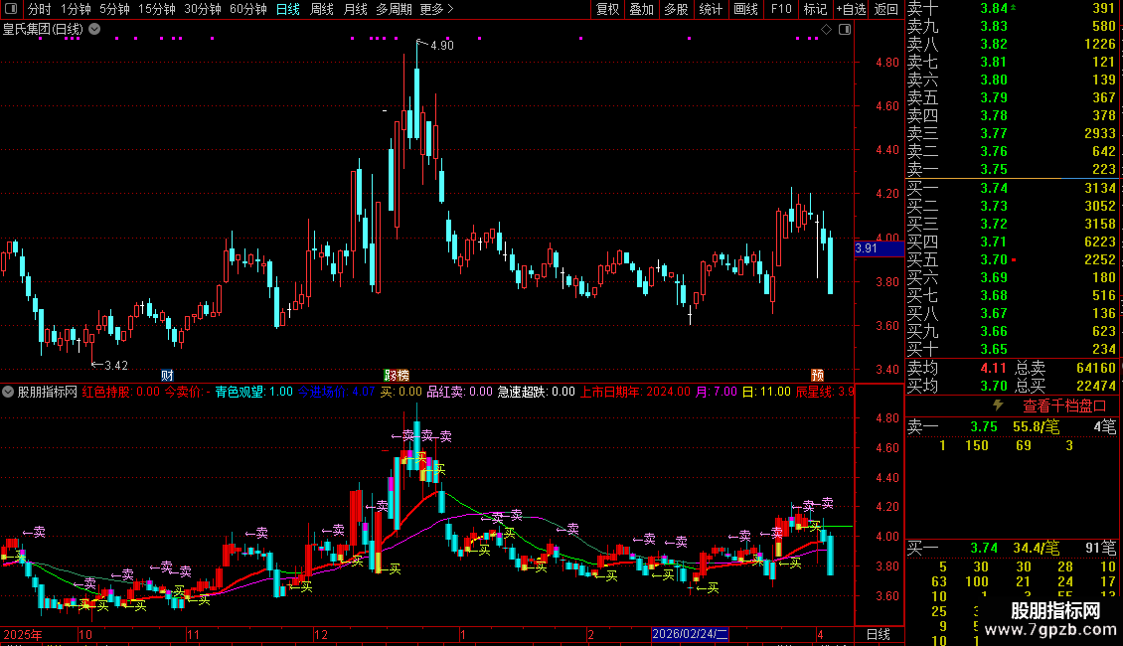This screenshot has height=646, width=1123.
Task: Open the 多周期 multi-period view
Action: click(394, 9)
